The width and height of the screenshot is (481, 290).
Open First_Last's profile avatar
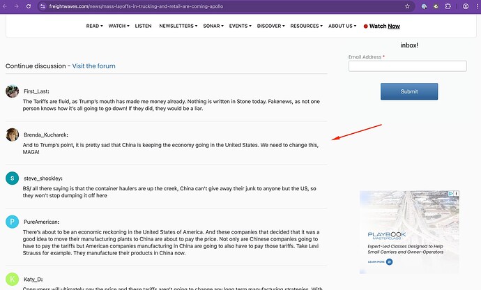(x=13, y=91)
